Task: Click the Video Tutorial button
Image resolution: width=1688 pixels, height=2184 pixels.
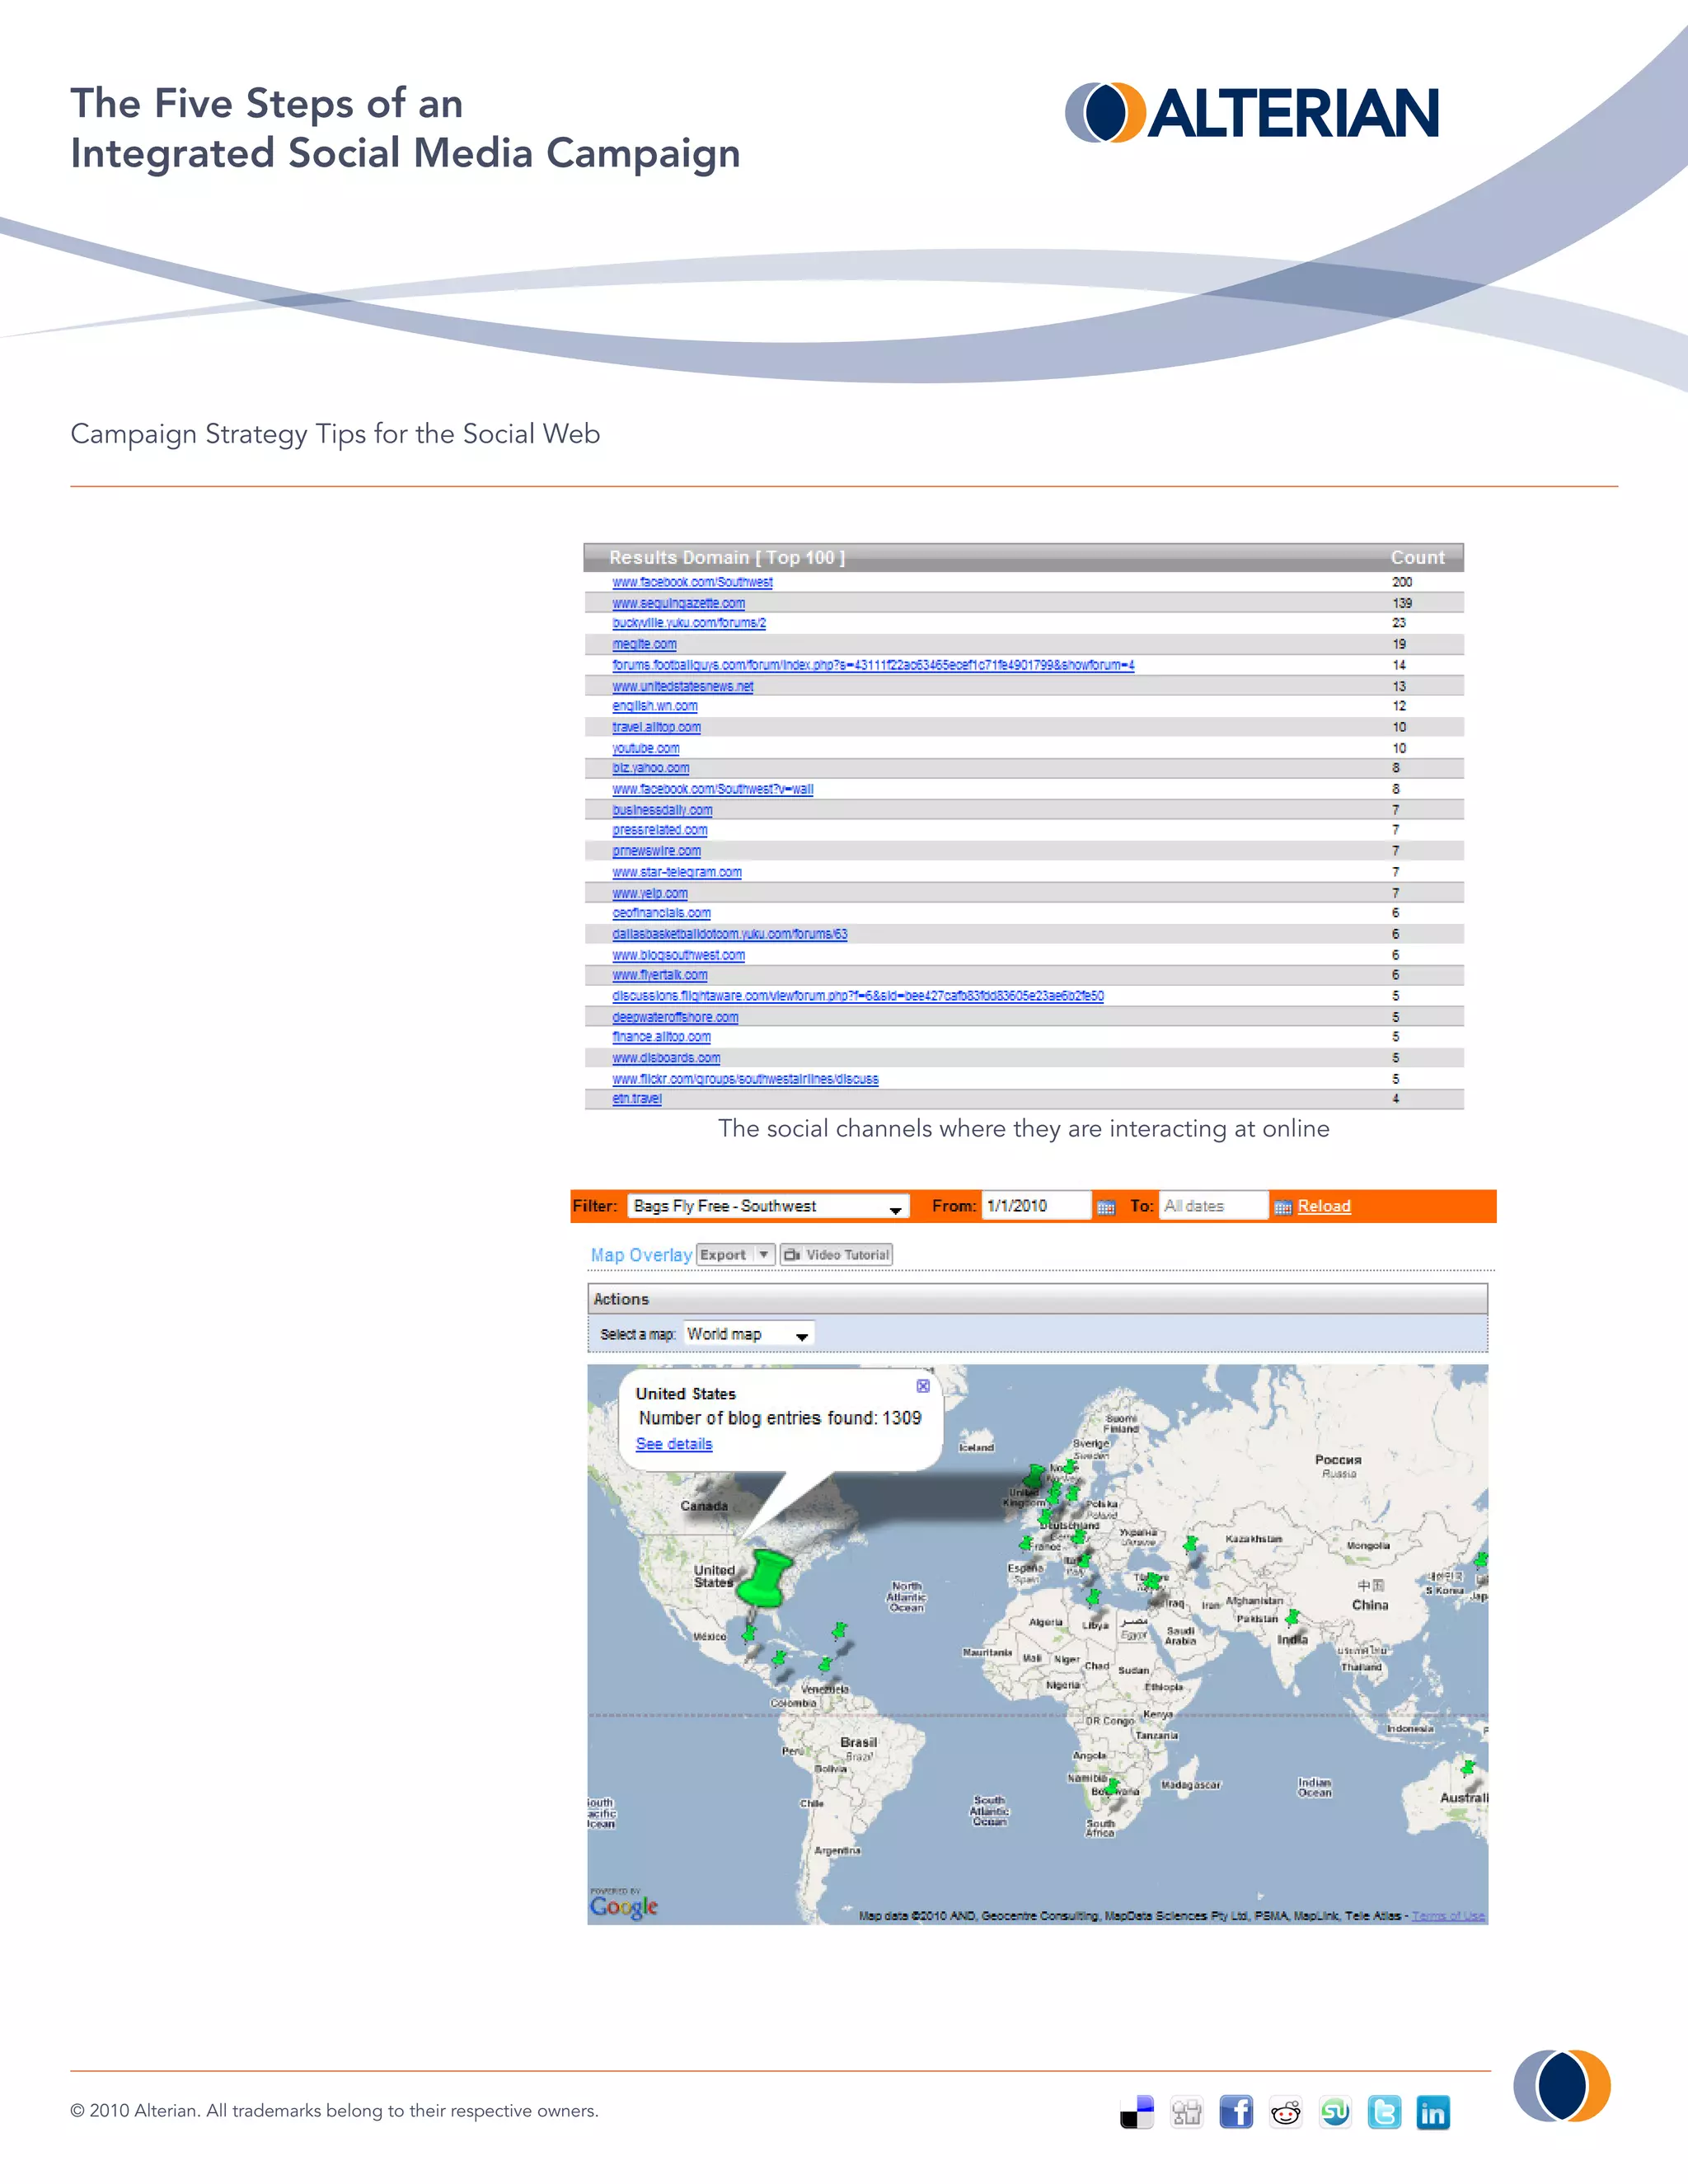Action: pos(837,1254)
